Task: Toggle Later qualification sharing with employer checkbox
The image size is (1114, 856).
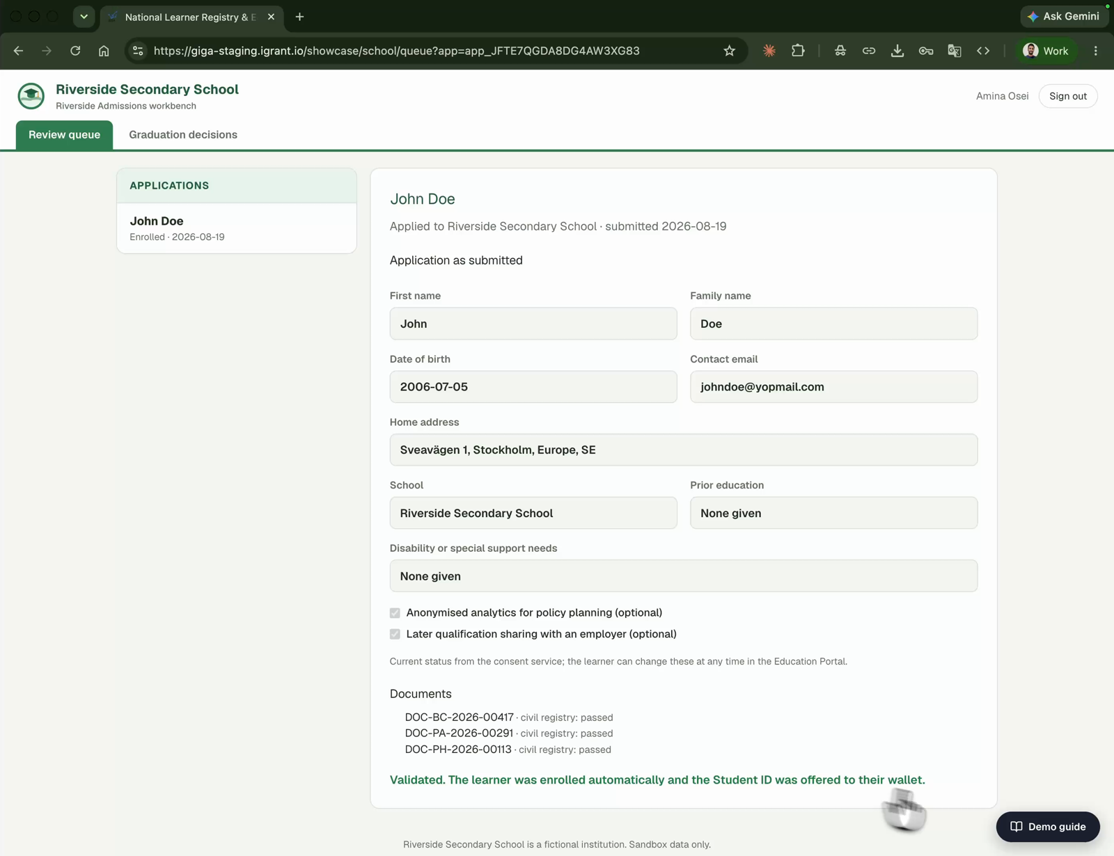Action: (395, 634)
